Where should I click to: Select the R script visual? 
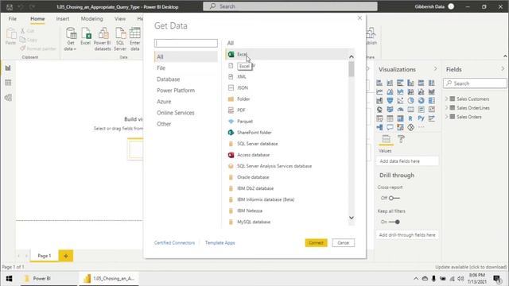[x=410, y=118]
